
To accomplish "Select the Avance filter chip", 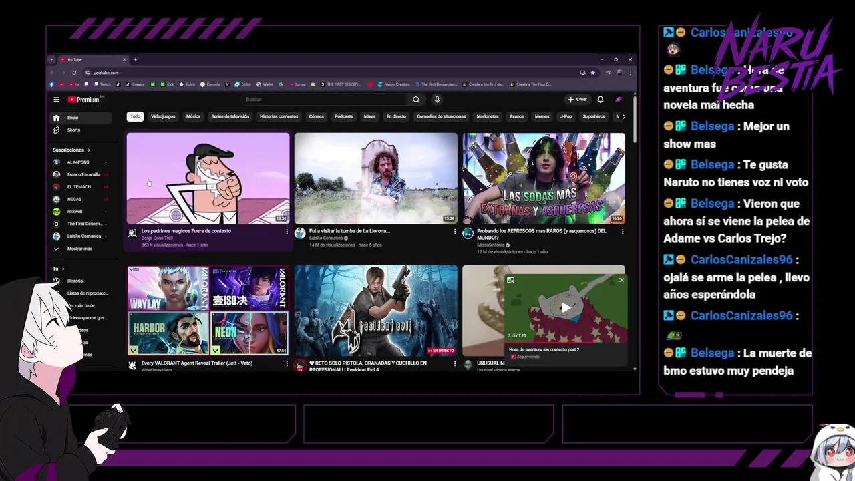I will 517,116.
